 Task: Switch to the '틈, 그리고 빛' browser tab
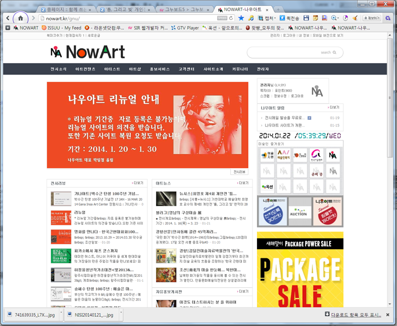pyautogui.click(x=125, y=10)
